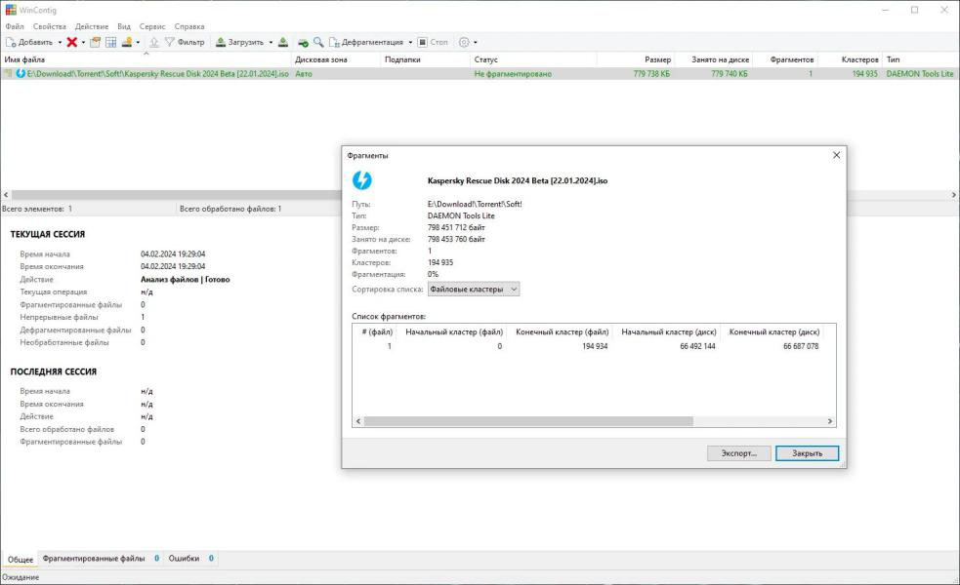
Task: Click the Фильтр funnel icon
Action: 170,42
